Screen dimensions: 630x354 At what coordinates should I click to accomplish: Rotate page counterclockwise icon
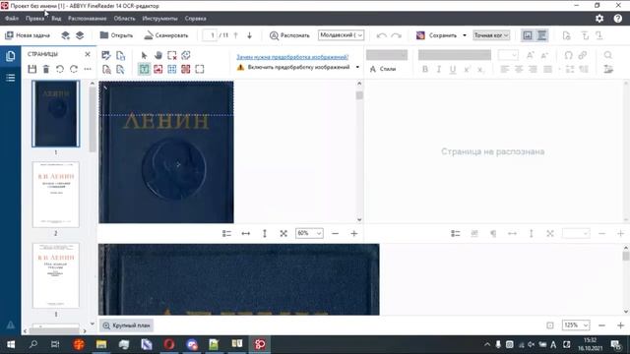click(x=60, y=69)
